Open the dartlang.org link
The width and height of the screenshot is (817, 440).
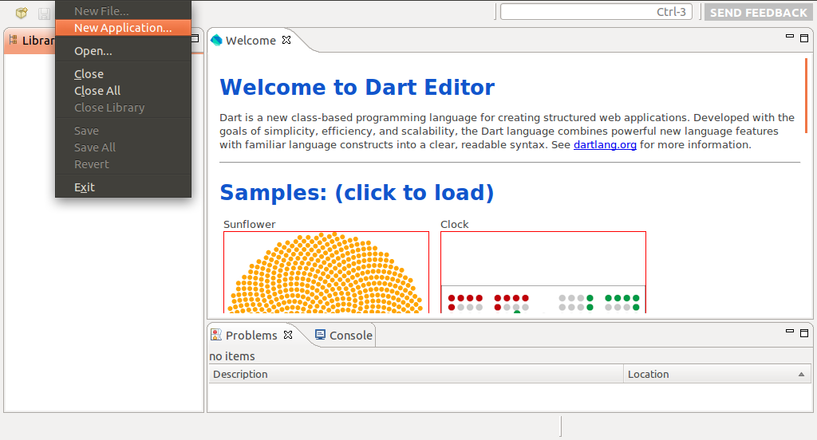pos(605,145)
